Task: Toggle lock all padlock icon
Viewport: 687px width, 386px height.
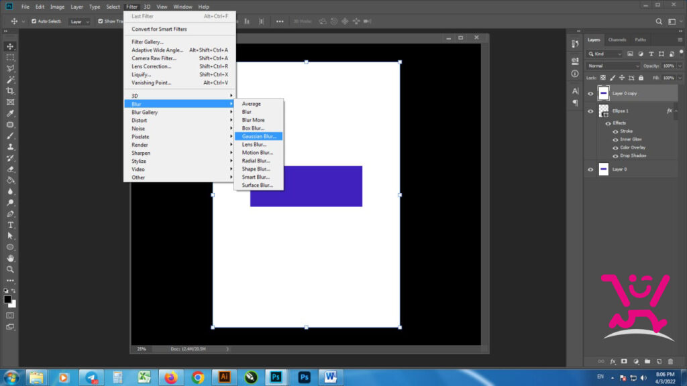Action: tap(641, 78)
